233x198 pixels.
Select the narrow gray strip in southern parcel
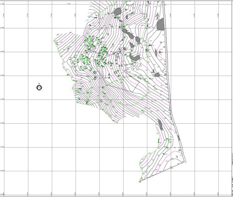pyautogui.click(x=160, y=125)
